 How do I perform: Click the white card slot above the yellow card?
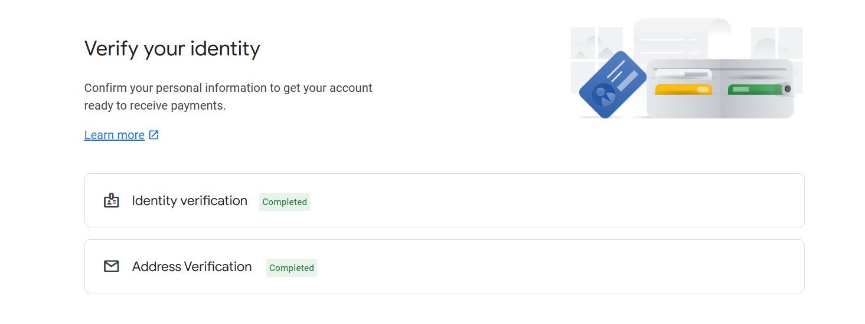pyautogui.click(x=684, y=74)
